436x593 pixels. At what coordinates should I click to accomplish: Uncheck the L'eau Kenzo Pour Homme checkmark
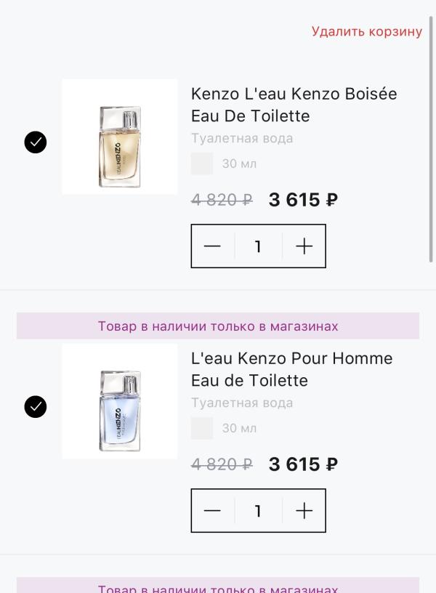click(36, 407)
